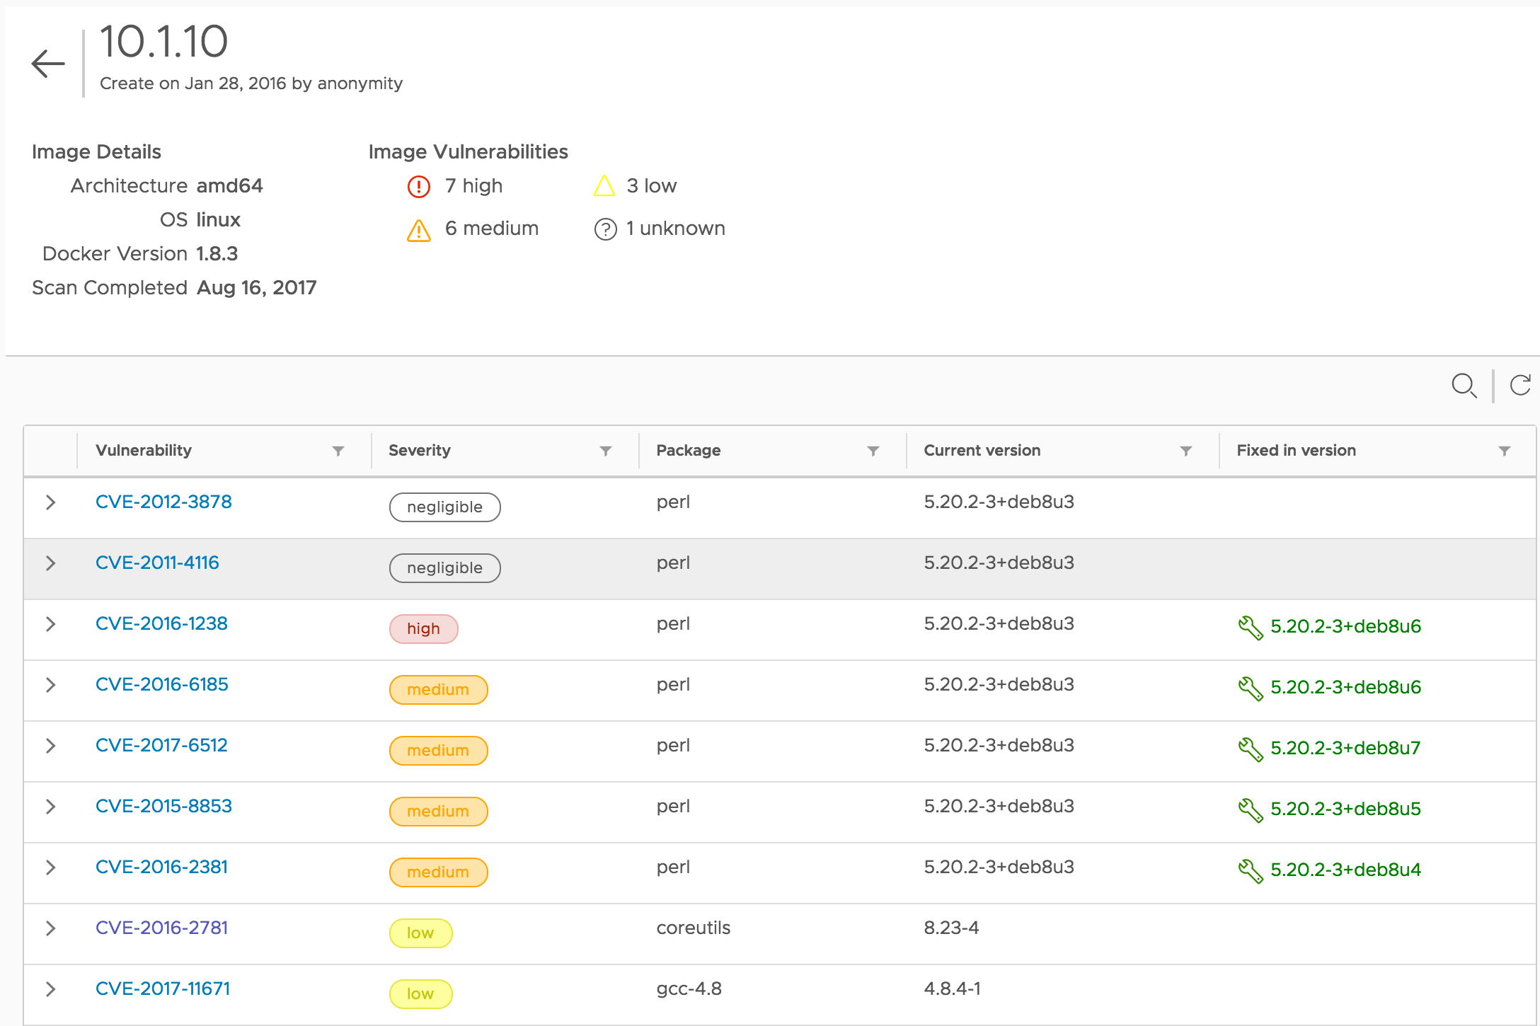Click the wrench icon for CVE-2015-8853 fix
The width and height of the screenshot is (1540, 1026).
(x=1251, y=810)
